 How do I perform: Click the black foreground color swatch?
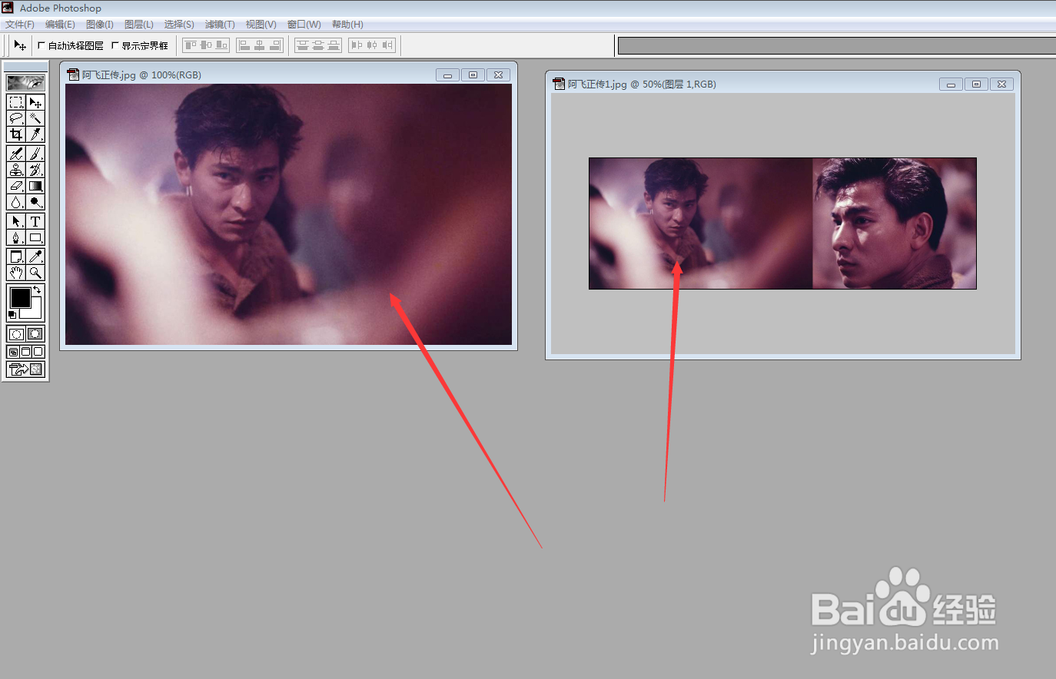[20, 297]
